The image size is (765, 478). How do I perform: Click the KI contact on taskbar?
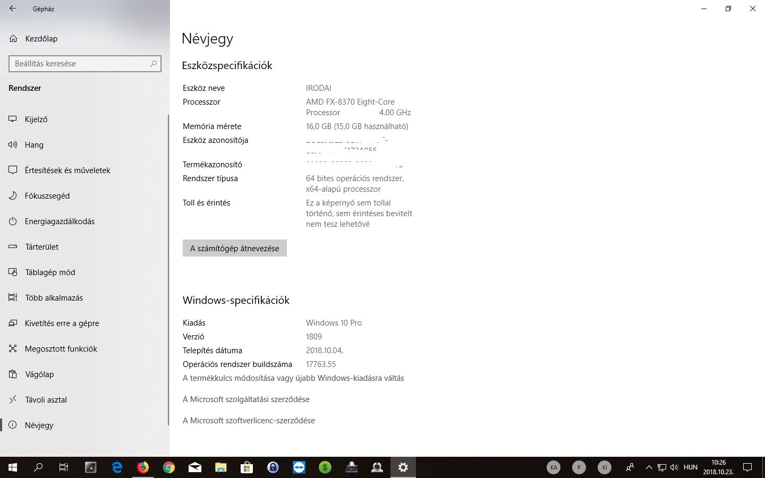click(x=605, y=467)
